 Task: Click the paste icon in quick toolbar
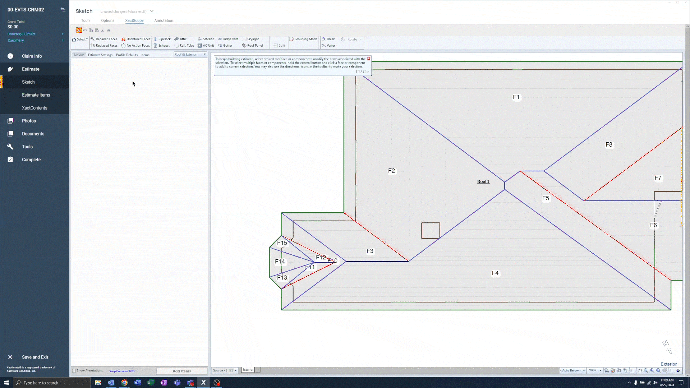click(97, 31)
